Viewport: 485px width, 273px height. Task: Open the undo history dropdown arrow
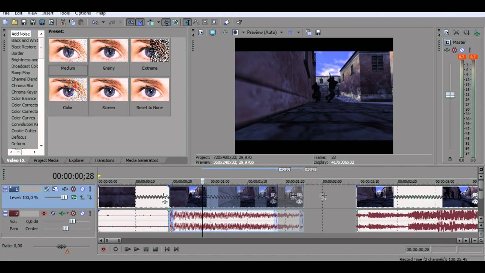[x=103, y=22]
